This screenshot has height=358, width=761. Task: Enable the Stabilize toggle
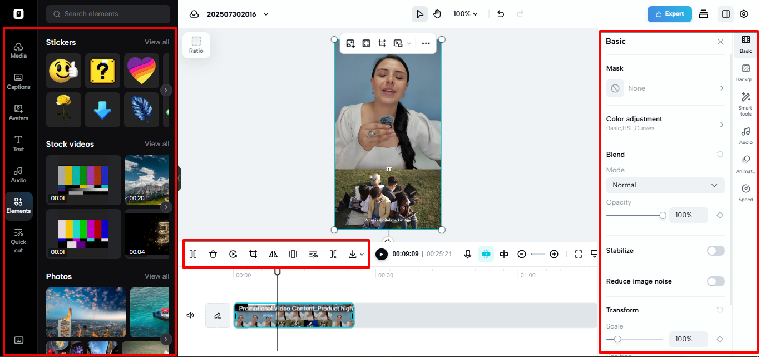pos(715,251)
